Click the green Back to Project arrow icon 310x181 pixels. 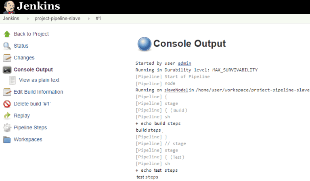coord(7,34)
